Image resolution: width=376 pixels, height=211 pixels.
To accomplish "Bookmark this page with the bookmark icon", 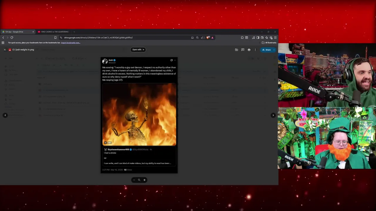I will point(55,38).
